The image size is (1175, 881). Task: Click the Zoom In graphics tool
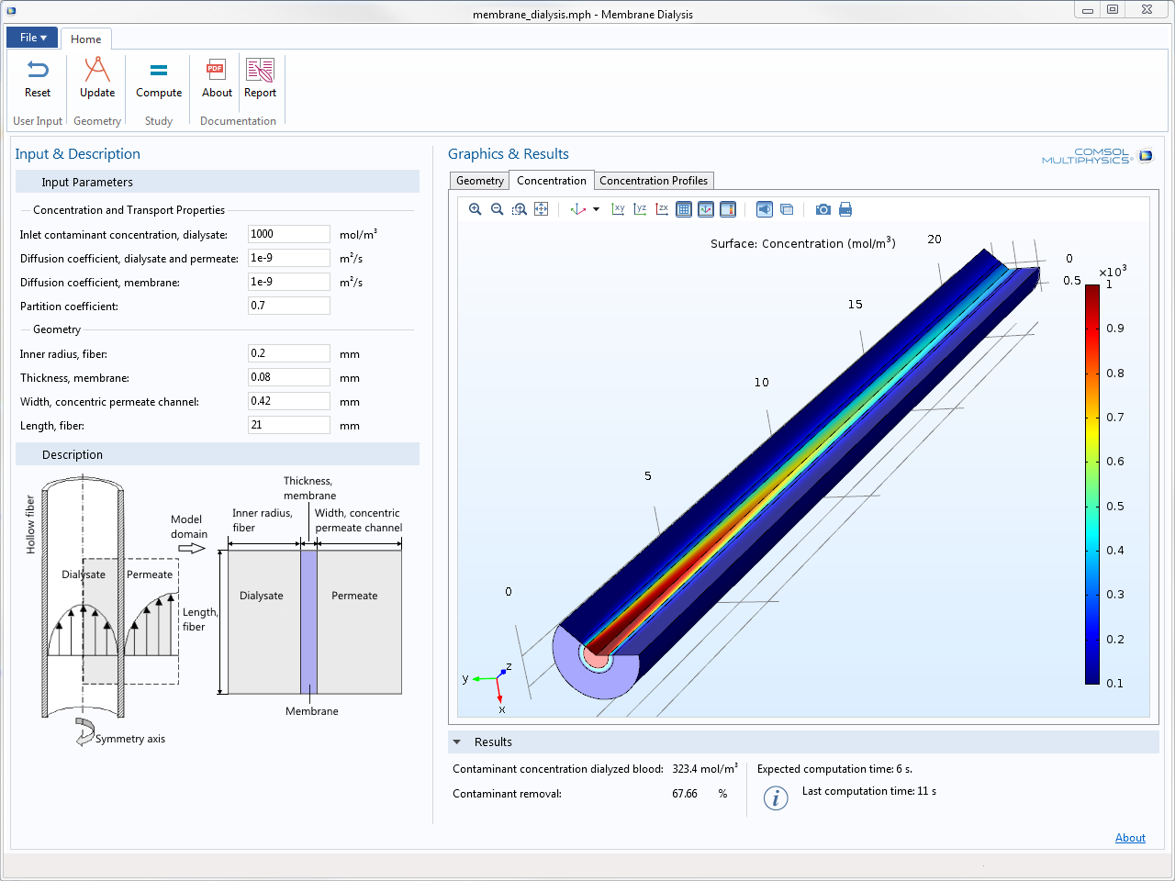(x=475, y=209)
